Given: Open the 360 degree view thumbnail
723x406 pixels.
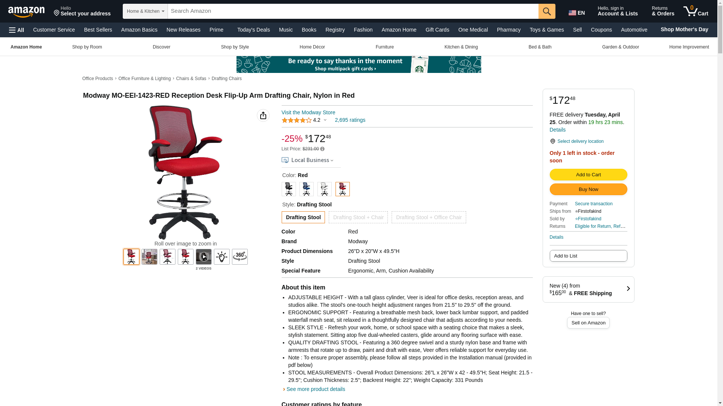Looking at the screenshot, I should point(239,257).
